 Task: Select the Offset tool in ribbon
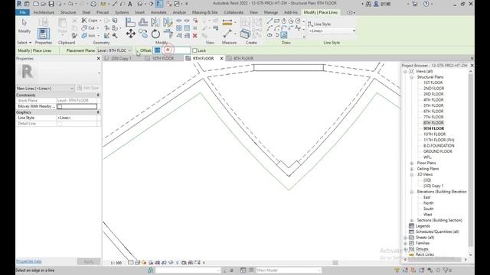[143, 22]
